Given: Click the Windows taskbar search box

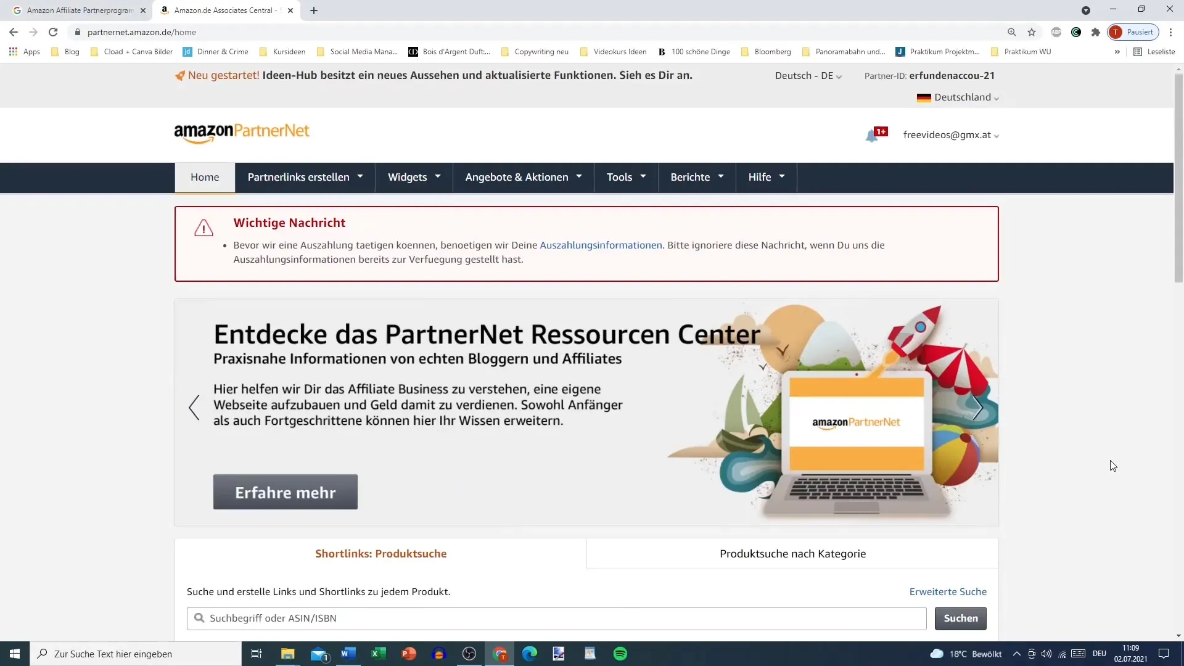Looking at the screenshot, I should click(x=136, y=654).
